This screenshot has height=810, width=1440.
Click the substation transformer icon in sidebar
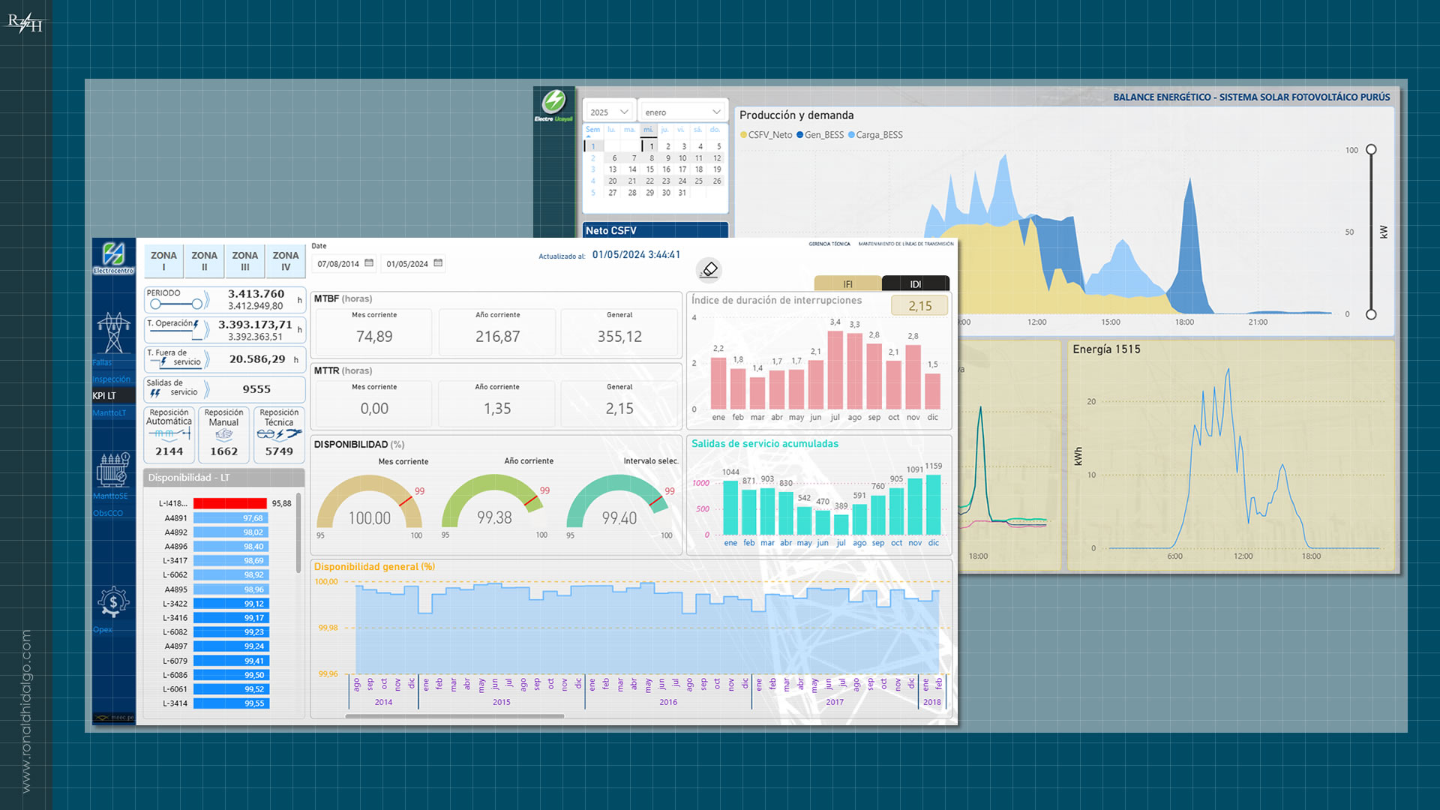113,470
